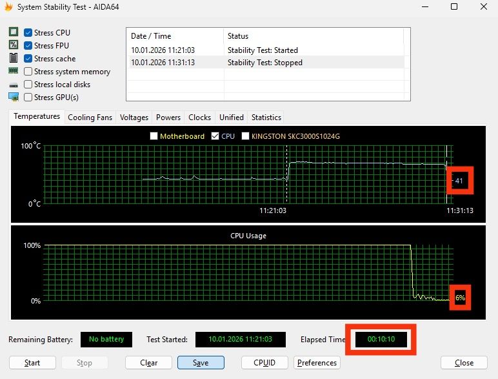Clear the stability test log
The image size is (498, 379).
pyautogui.click(x=148, y=363)
